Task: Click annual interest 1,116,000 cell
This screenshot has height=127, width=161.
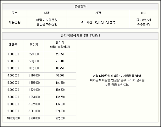Action: click(x=34, y=76)
